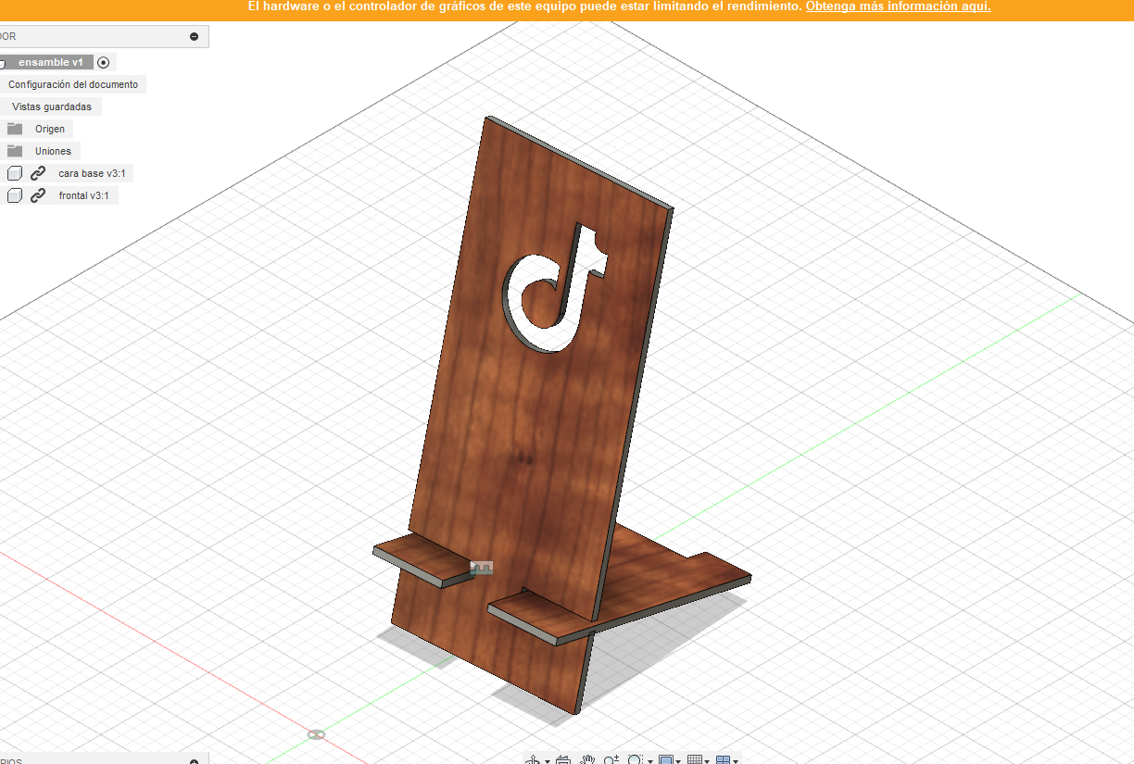Screen dimensions: 1134x764
Task: Click the hardware performance warning text
Action: click(x=524, y=6)
